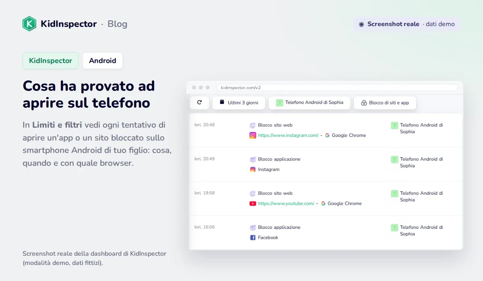Image resolution: width=483 pixels, height=281 pixels.
Task: Click the Blog label in the header
Action: point(118,24)
